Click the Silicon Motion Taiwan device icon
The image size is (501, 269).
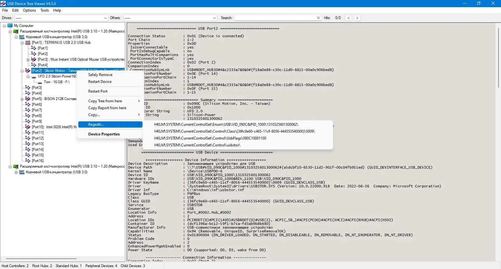[28, 71]
